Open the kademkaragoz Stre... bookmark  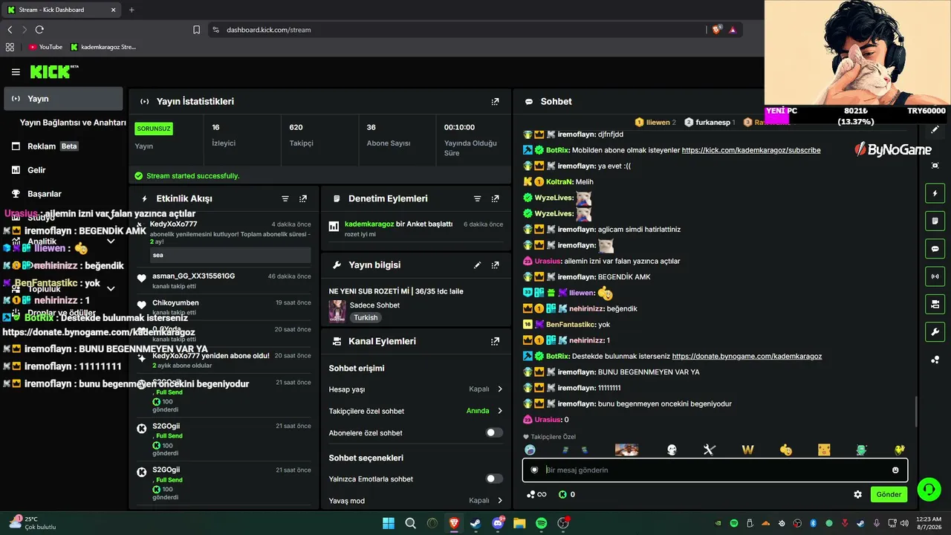coord(103,47)
